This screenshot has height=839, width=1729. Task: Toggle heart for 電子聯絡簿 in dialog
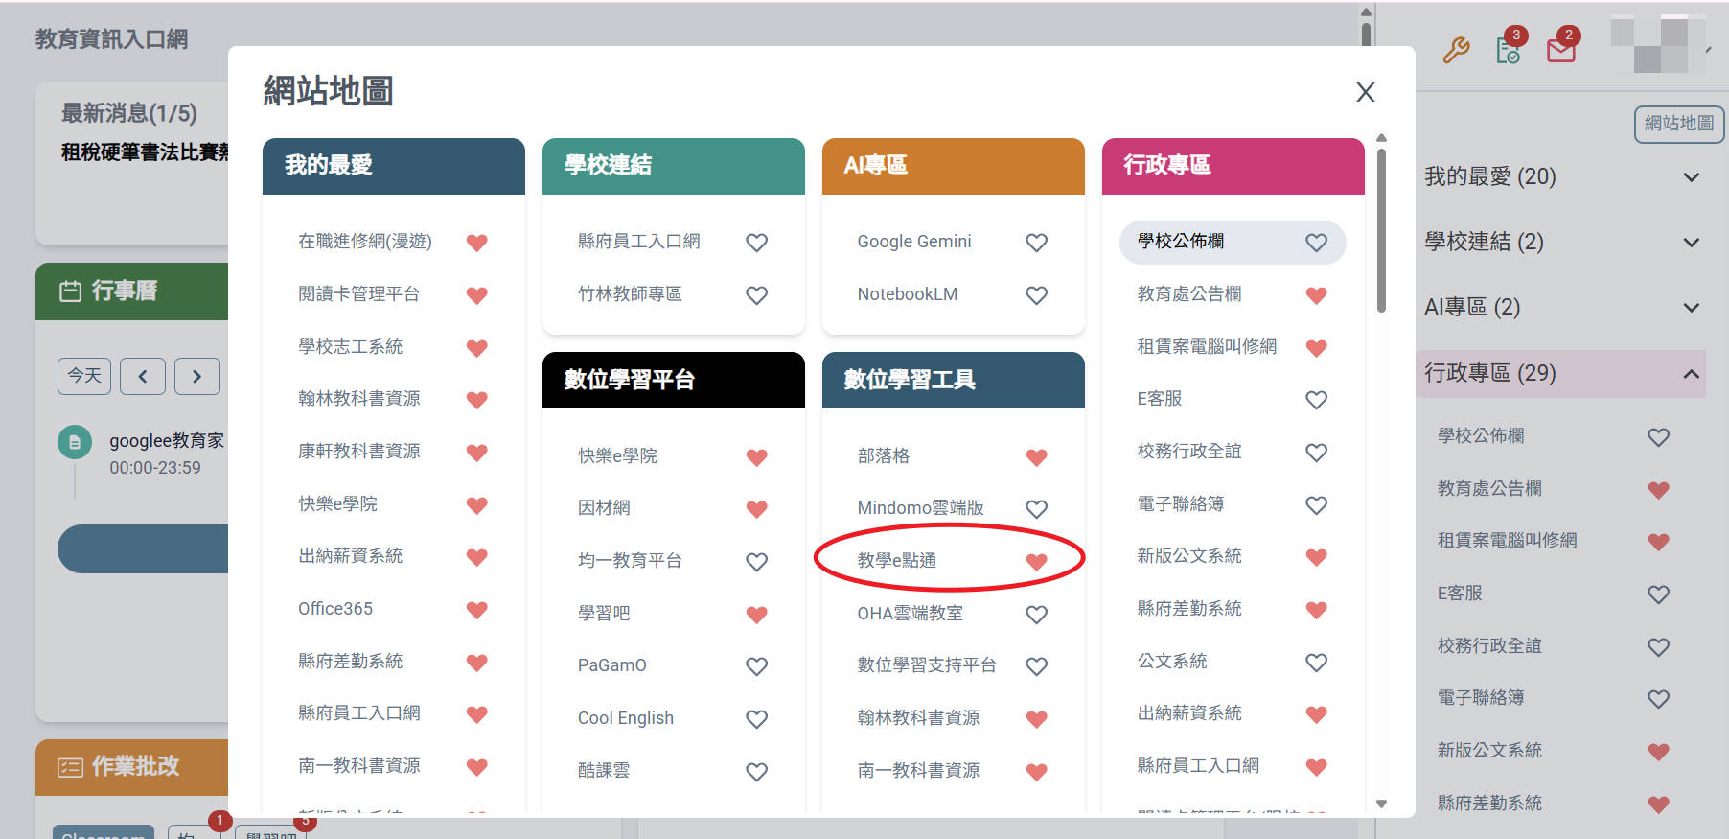[x=1317, y=505]
